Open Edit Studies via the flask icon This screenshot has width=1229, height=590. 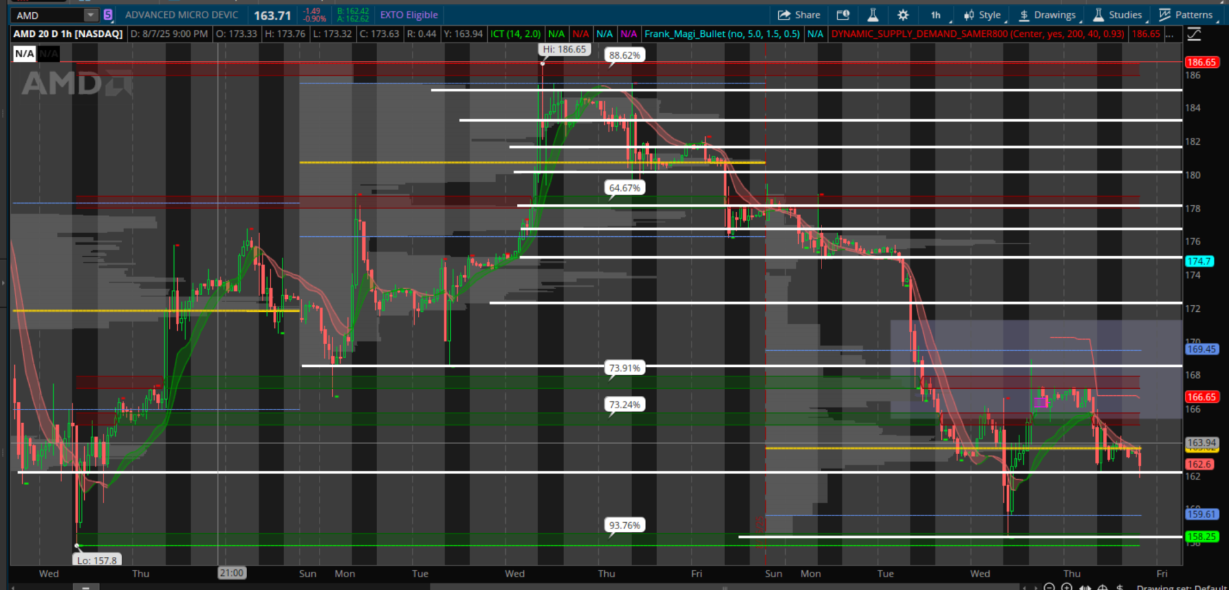tap(873, 15)
